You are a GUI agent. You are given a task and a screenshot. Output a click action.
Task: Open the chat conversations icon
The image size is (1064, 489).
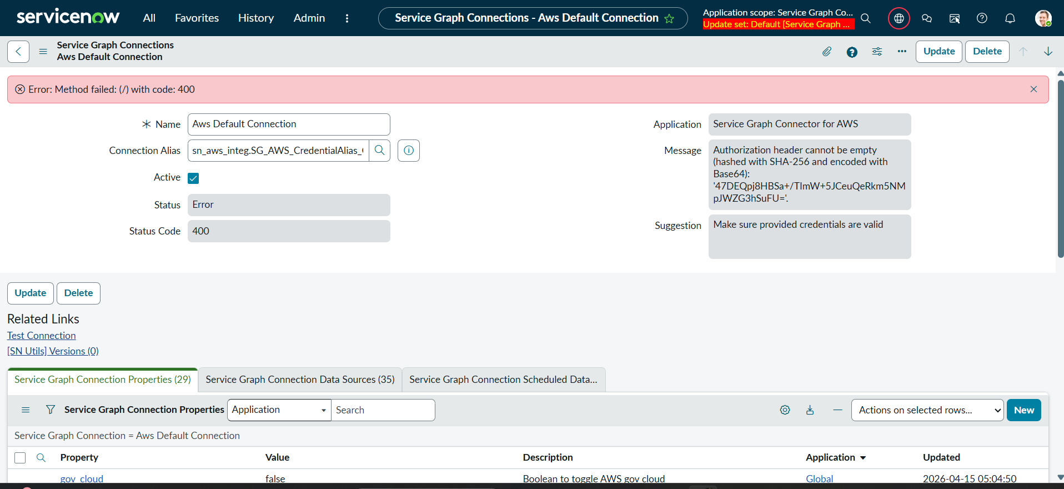point(927,18)
